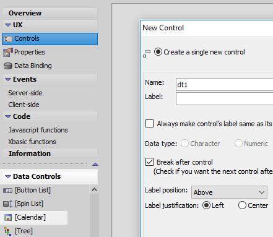Click the Calendar control icon

8,218
